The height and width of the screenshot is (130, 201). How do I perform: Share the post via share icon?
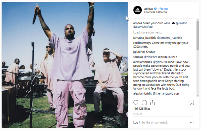click(153, 102)
